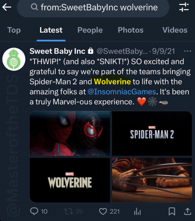
Task: Switch to the People tab
Action: [x=90, y=30]
